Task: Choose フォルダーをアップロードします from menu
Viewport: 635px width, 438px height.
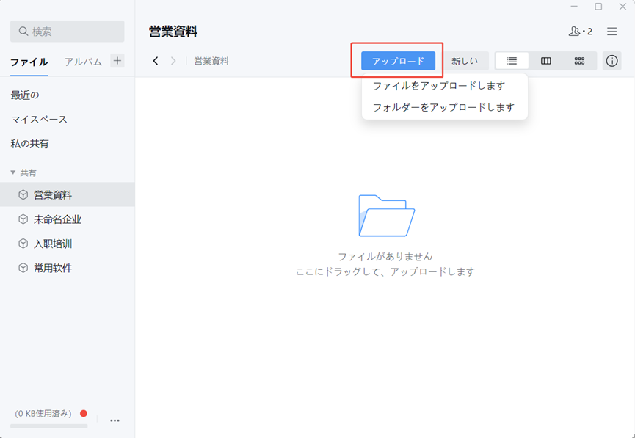Action: pos(443,107)
